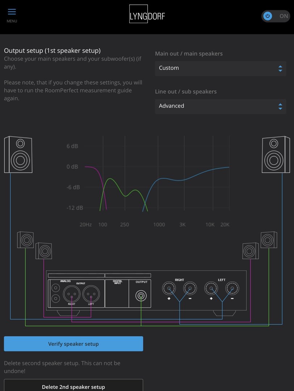Click the Lyngdorf logo
This screenshot has width=294, height=391.
coord(147,14)
